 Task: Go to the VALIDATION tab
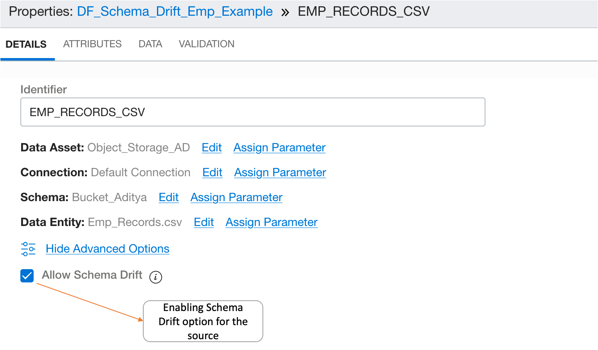[x=206, y=44]
